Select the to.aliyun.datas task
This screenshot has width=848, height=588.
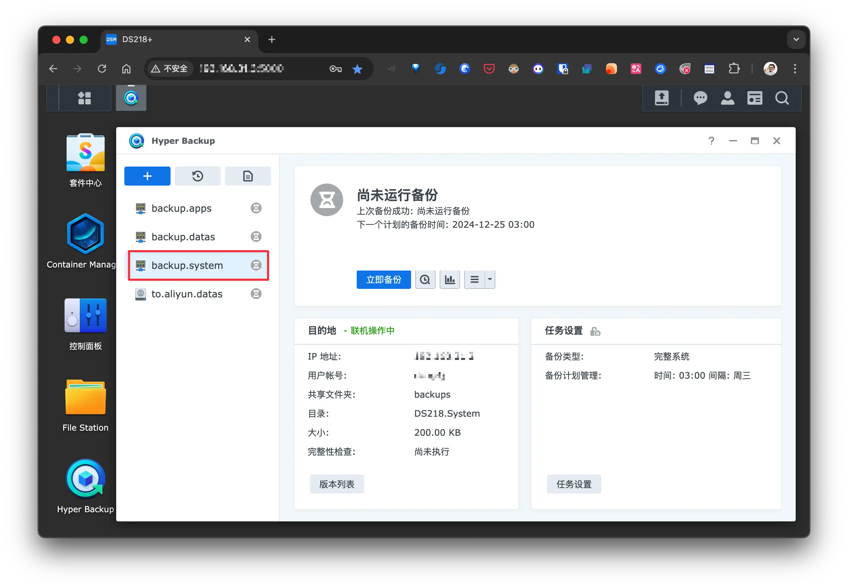coord(187,294)
